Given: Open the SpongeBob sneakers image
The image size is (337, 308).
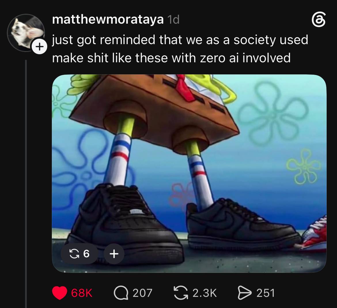Looking at the screenshot, I should pos(189,174).
